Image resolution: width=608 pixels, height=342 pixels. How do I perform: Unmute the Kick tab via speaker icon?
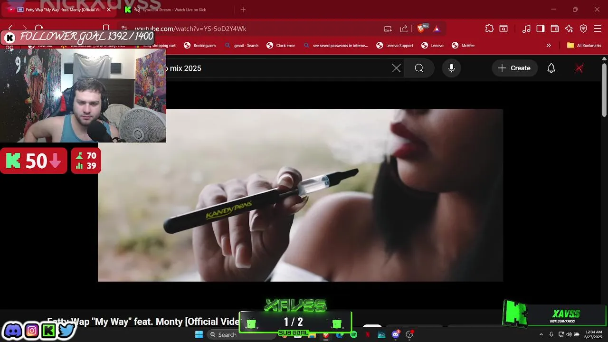click(137, 9)
